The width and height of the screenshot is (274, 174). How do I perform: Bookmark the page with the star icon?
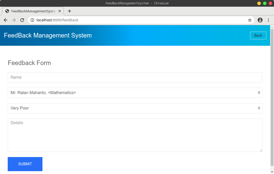click(250, 20)
